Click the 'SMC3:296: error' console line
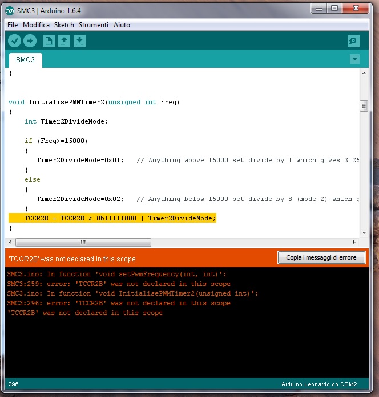This screenshot has height=397, width=379. click(x=119, y=304)
